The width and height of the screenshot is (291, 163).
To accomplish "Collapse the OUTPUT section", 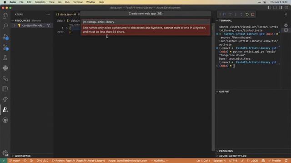I will pyautogui.click(x=224, y=91).
